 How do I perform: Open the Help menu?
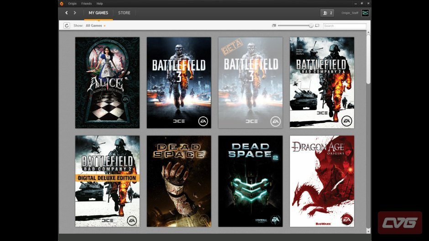coord(99,4)
